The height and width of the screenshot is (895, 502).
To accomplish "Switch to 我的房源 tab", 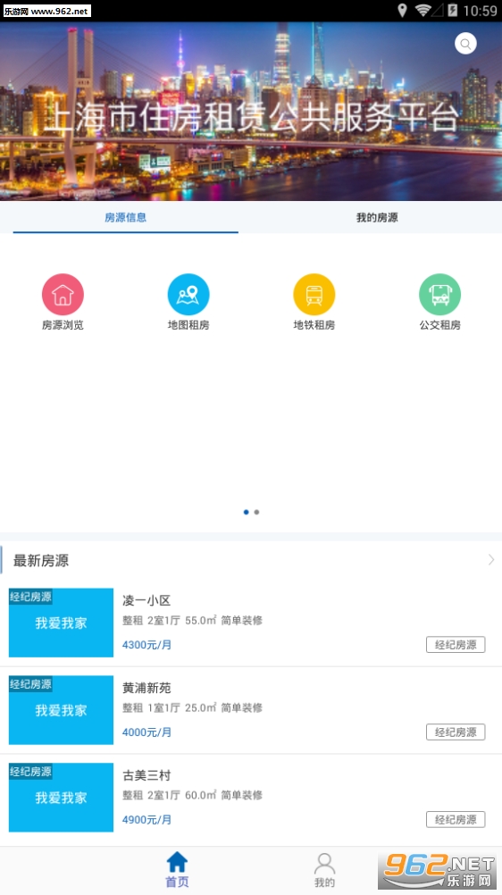I will (x=377, y=217).
